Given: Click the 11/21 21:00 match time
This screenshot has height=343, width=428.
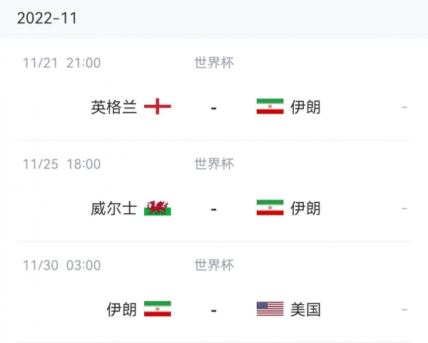Looking at the screenshot, I should pos(61,63).
